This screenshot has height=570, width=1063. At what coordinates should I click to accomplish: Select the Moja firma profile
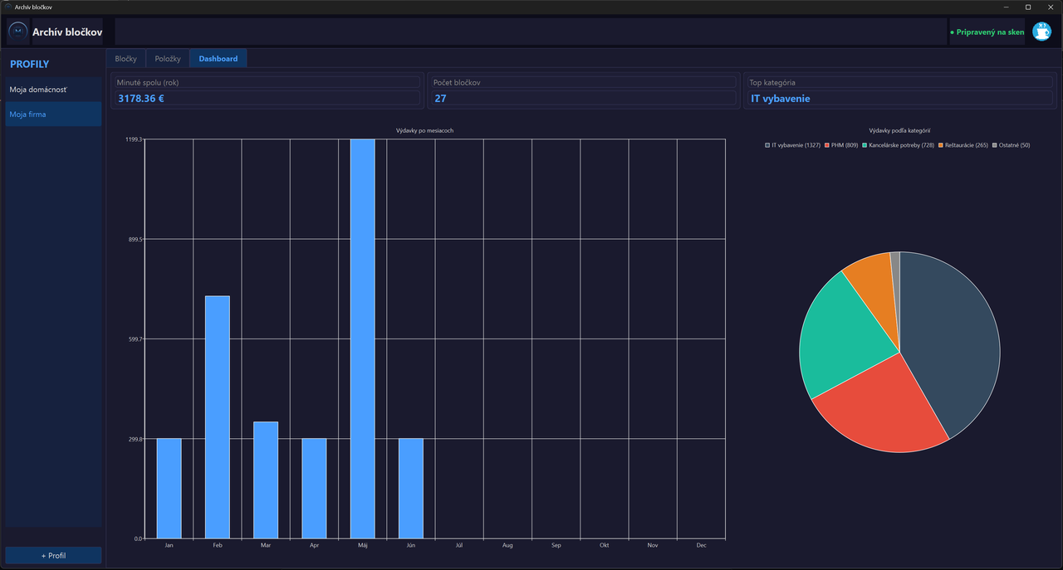coord(53,114)
